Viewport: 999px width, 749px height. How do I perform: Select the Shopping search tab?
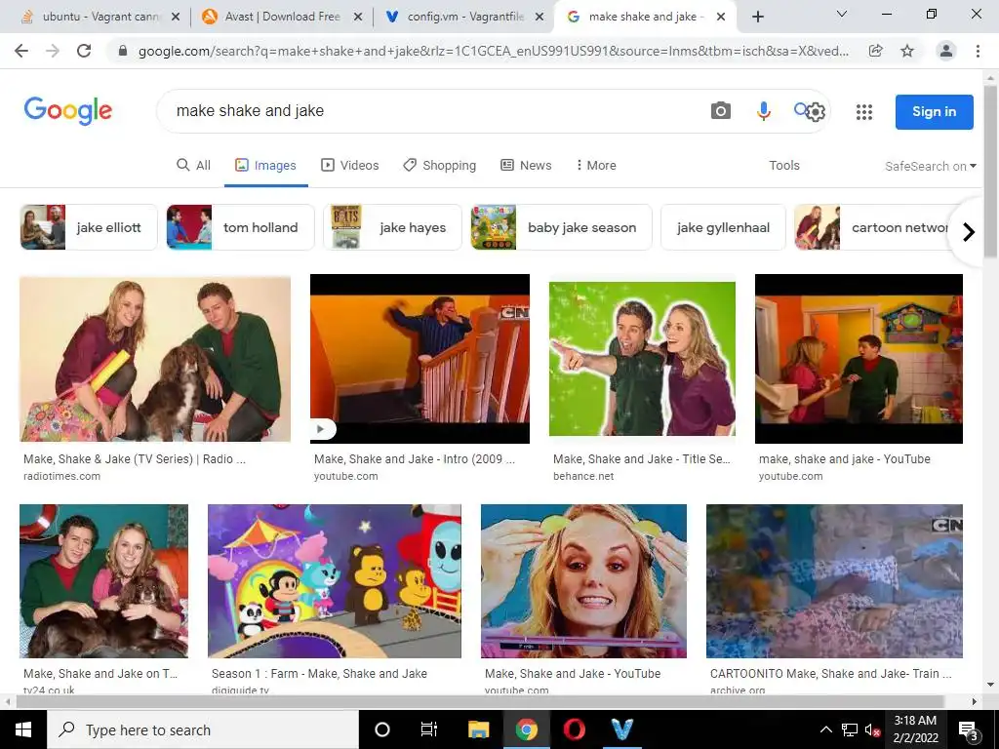440,166
